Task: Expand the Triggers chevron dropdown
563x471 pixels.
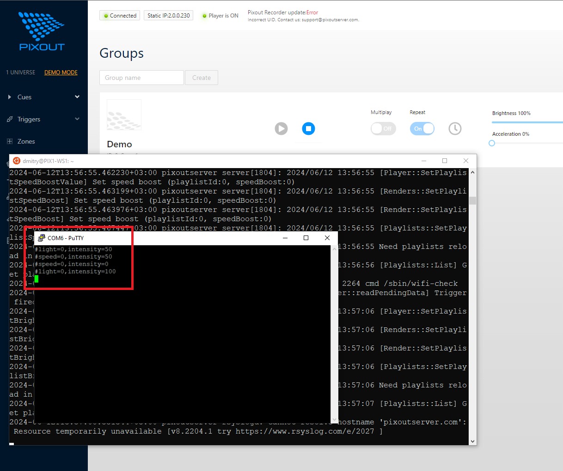Action: pyautogui.click(x=77, y=119)
